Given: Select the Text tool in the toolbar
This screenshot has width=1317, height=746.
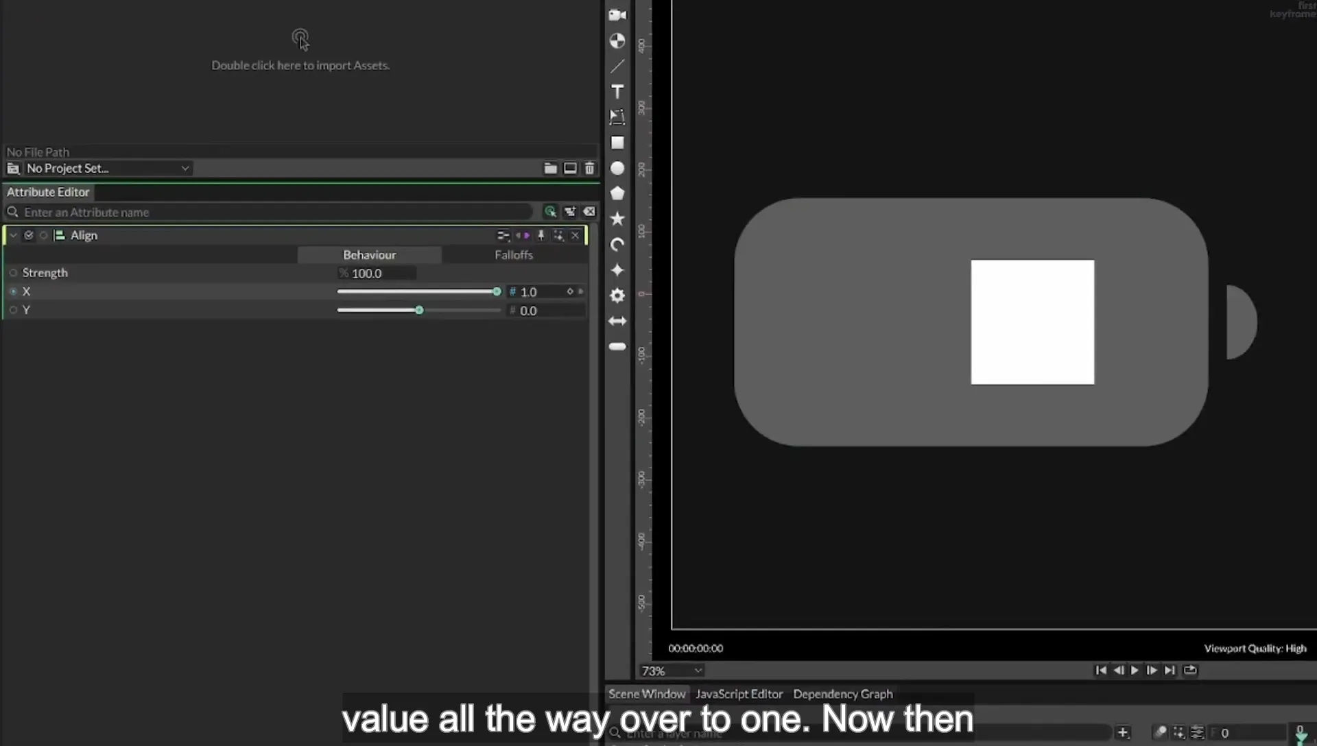Looking at the screenshot, I should pos(617,92).
